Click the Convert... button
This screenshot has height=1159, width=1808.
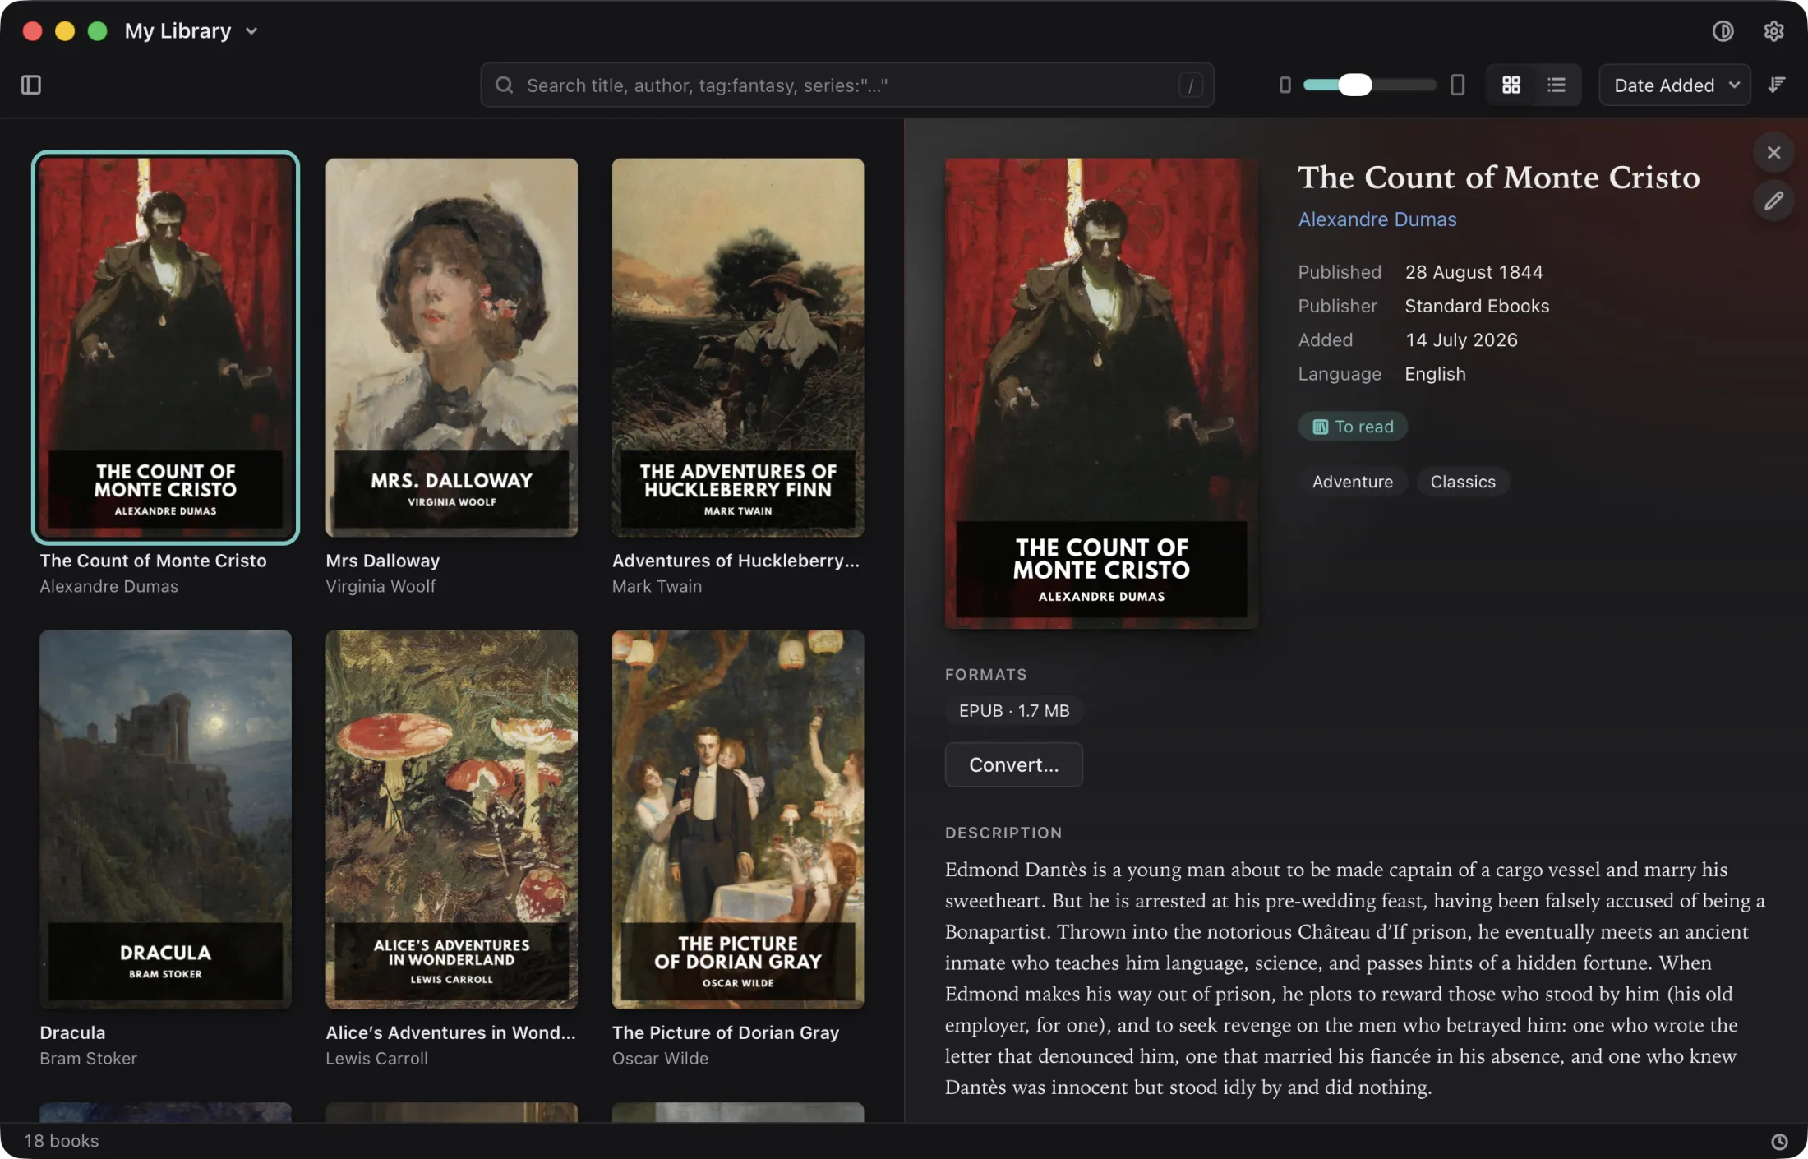coord(1013,764)
